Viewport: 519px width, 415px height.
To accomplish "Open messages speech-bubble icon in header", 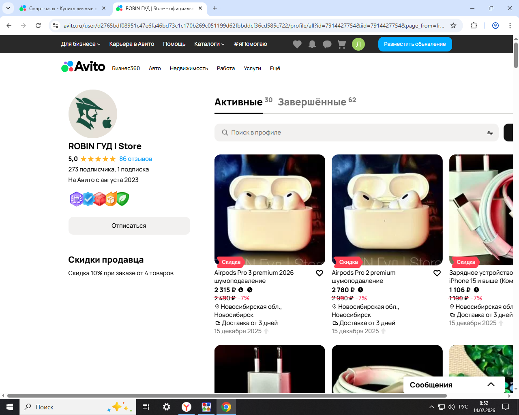I will [x=327, y=44].
